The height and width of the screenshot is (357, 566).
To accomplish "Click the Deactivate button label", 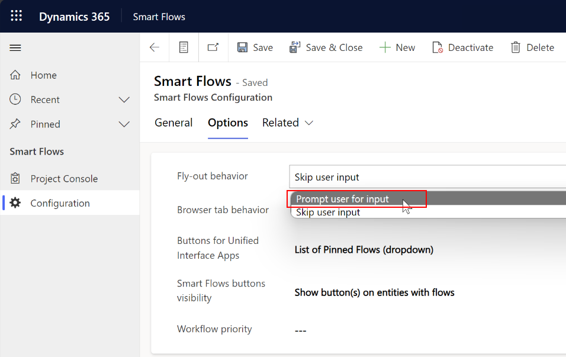I will (x=471, y=47).
